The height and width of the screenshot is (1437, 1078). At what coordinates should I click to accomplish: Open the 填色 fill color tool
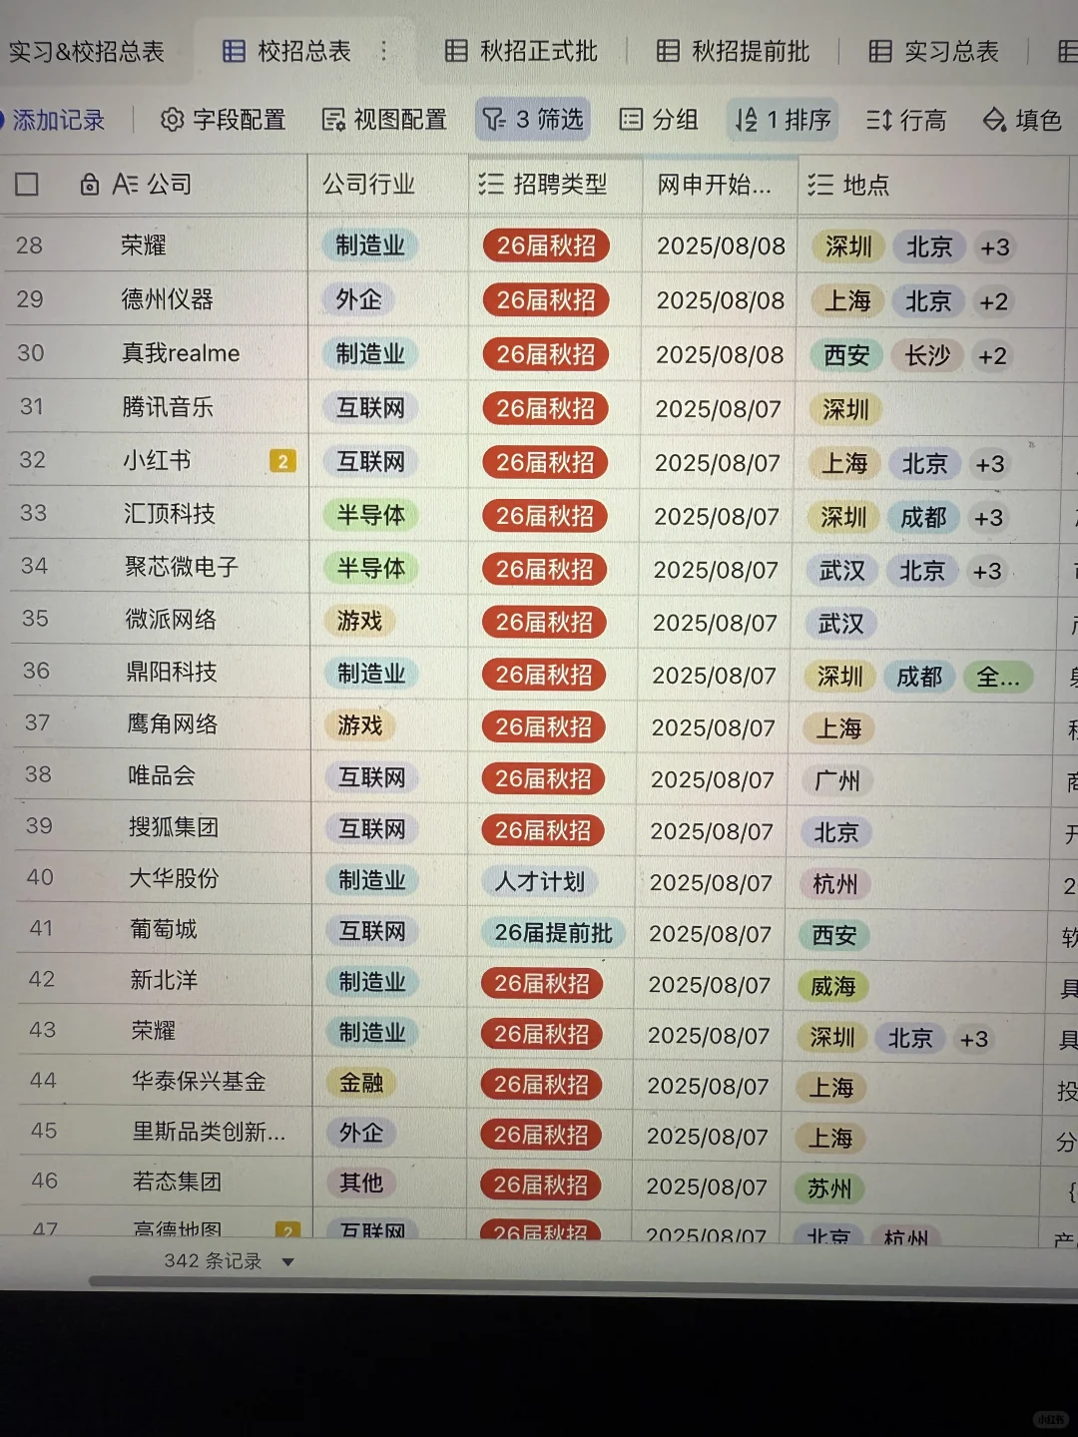pyautogui.click(x=1022, y=120)
